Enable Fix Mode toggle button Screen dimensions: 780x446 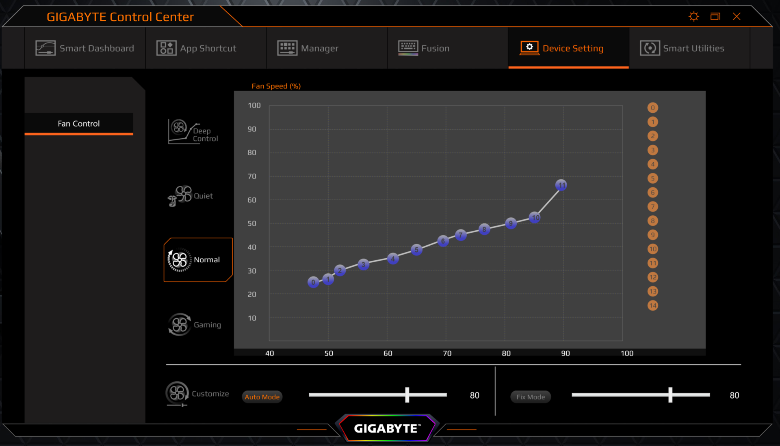pyautogui.click(x=531, y=397)
